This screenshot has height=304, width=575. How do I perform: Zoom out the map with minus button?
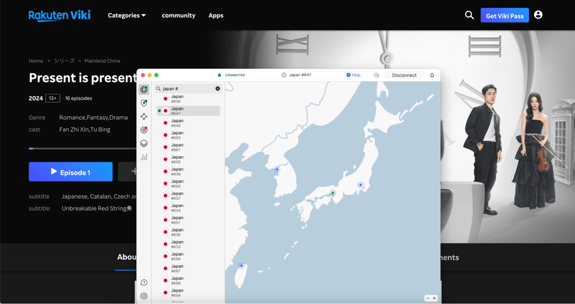pyautogui.click(x=427, y=298)
